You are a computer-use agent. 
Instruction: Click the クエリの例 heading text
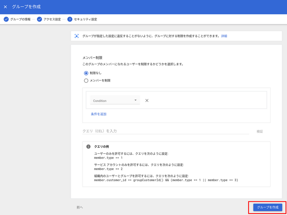tap(102, 147)
